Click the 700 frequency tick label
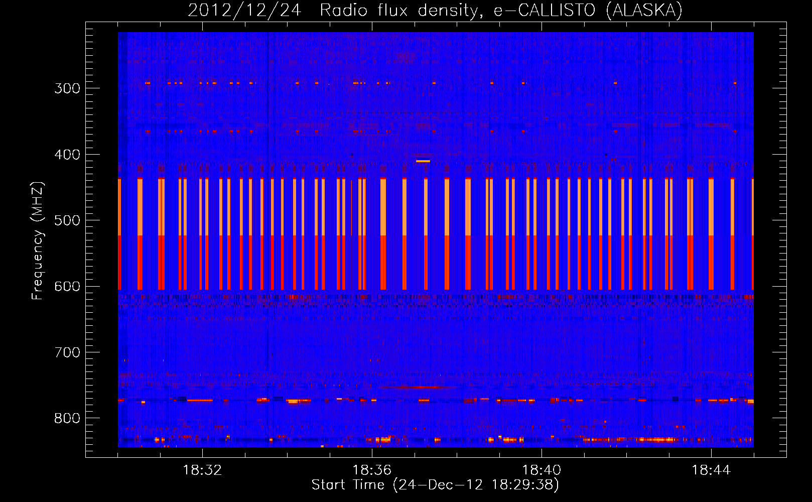 coord(67,352)
